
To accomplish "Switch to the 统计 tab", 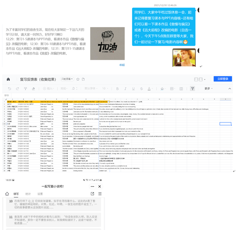I will 28,194.
